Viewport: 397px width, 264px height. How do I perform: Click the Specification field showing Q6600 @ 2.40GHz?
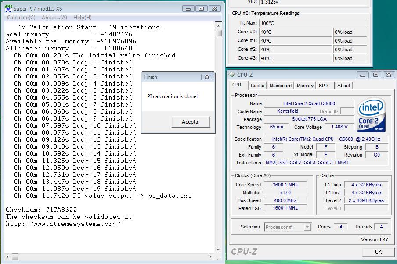click(326, 139)
